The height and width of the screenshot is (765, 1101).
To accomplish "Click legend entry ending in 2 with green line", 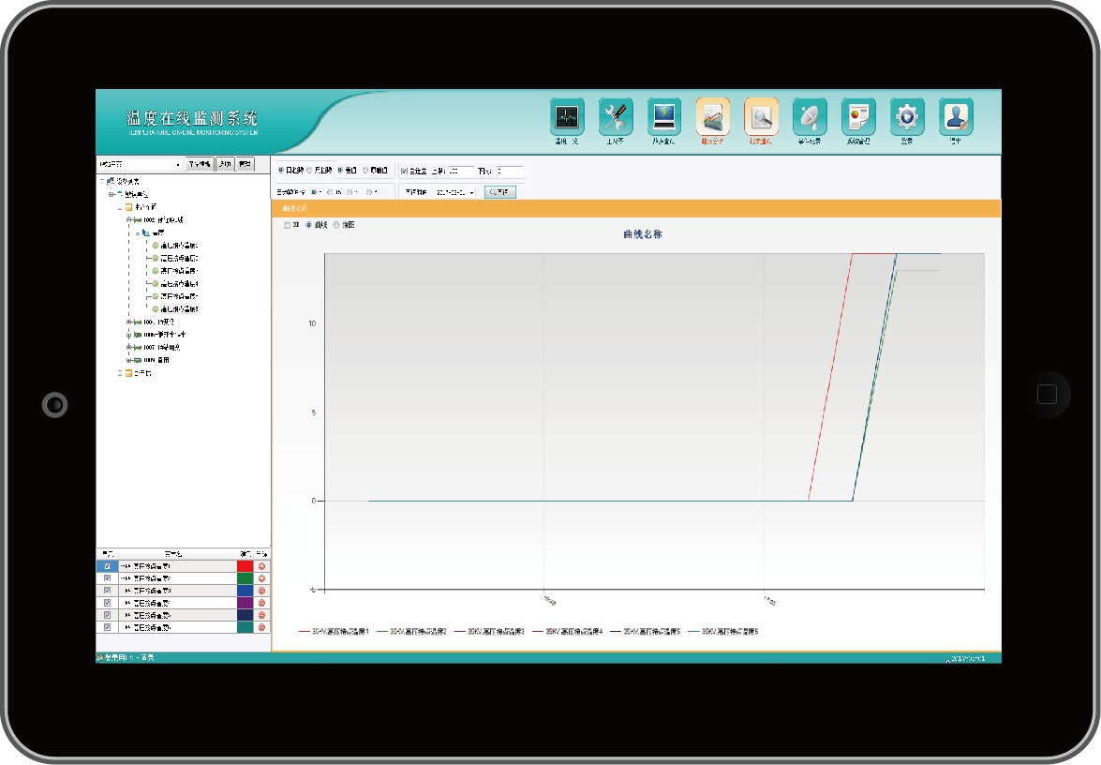I will (411, 632).
